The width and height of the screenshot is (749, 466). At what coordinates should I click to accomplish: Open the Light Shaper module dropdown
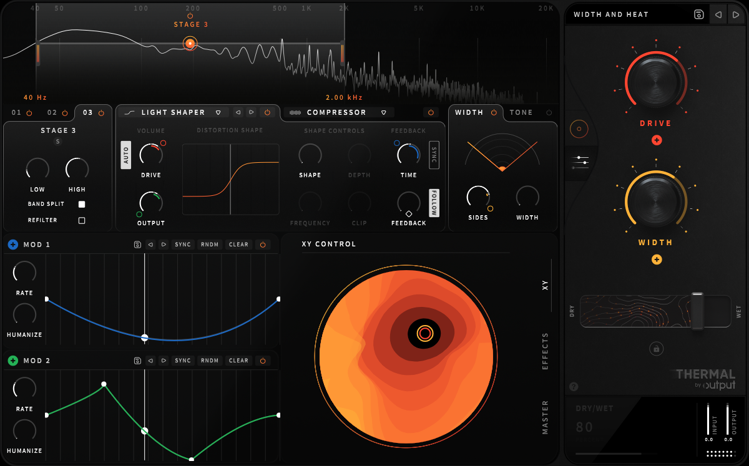[x=217, y=112]
